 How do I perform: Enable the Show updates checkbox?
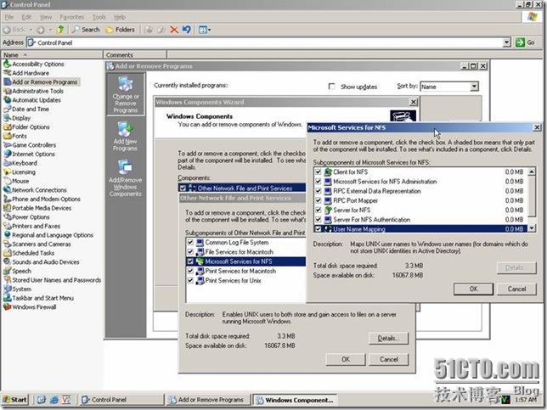click(x=332, y=86)
